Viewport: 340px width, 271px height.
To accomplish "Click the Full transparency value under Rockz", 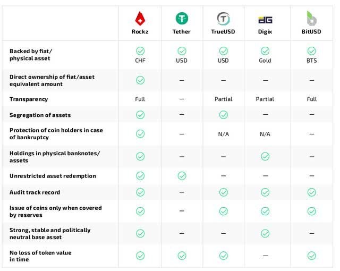I will 140,99.
